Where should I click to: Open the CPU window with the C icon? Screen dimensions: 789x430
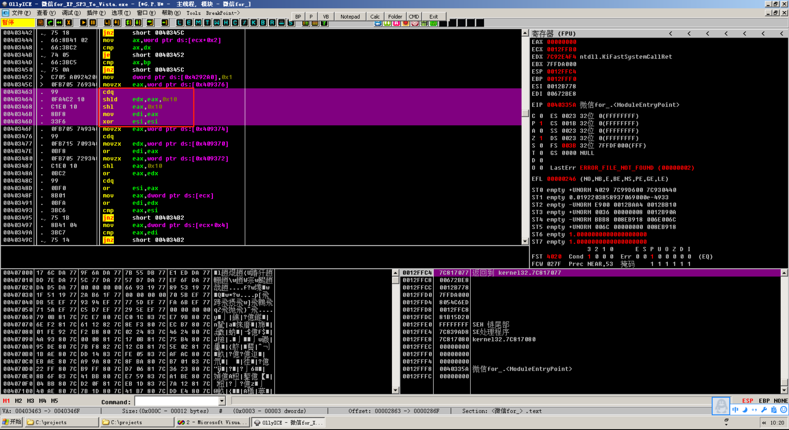235,23
